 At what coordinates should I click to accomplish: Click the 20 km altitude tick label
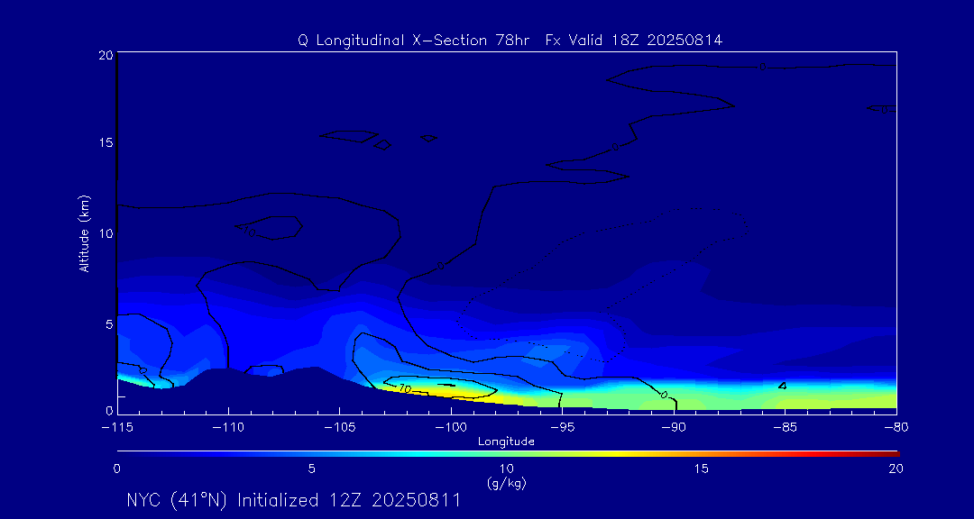pyautogui.click(x=104, y=55)
